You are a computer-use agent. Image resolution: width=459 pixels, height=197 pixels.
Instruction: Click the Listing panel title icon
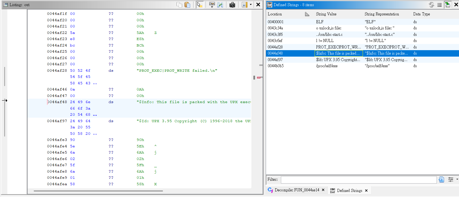click(x=5, y=5)
